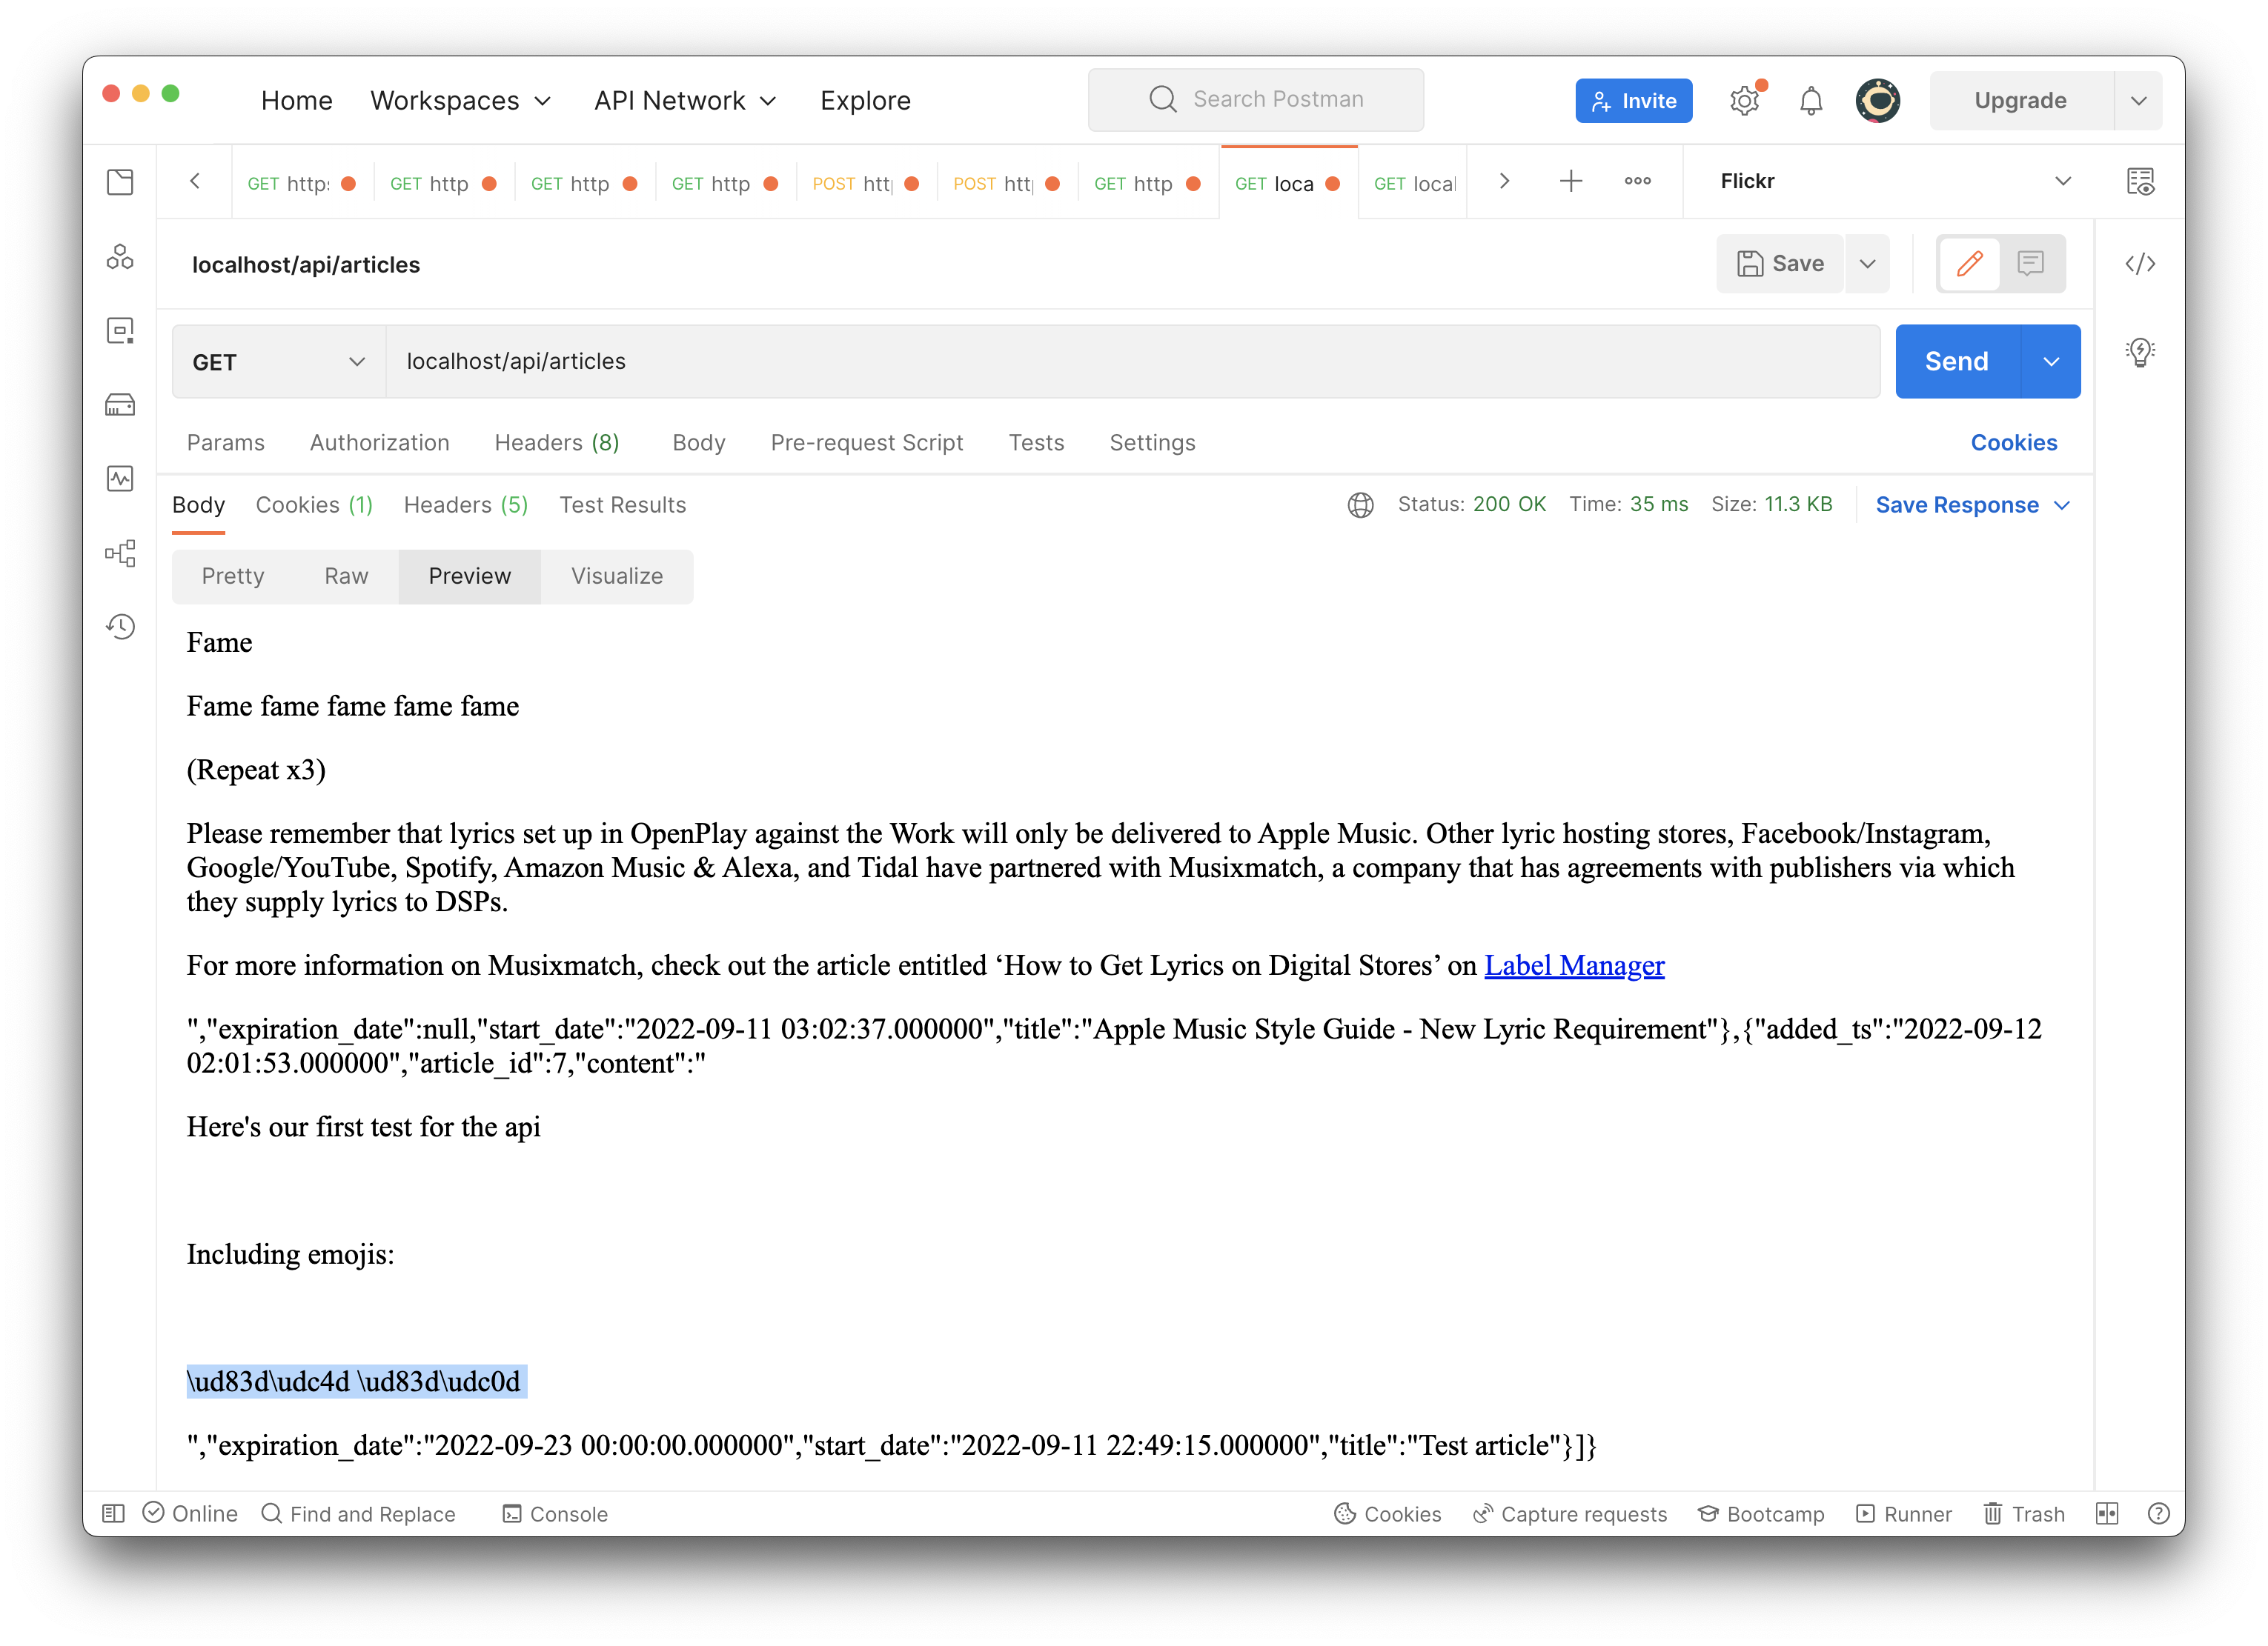Screen dimensions: 2268x1646
Task: Switch to the Pretty response view
Action: (x=233, y=576)
